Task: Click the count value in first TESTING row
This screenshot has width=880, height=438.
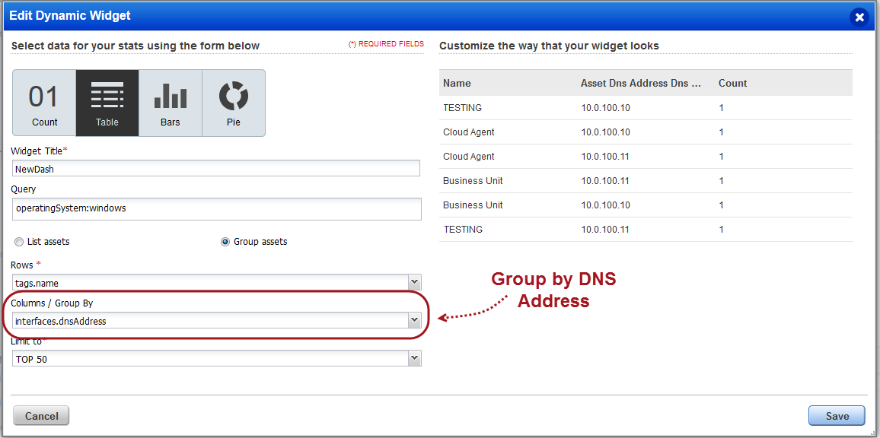Action: click(721, 108)
